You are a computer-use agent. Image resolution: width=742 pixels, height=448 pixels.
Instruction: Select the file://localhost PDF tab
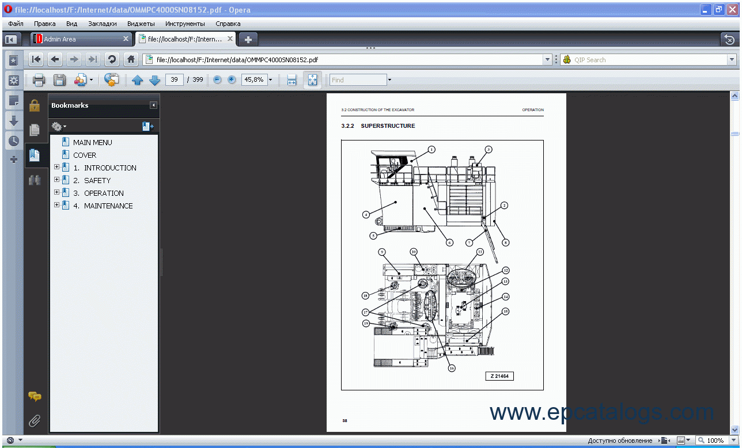tap(185, 39)
